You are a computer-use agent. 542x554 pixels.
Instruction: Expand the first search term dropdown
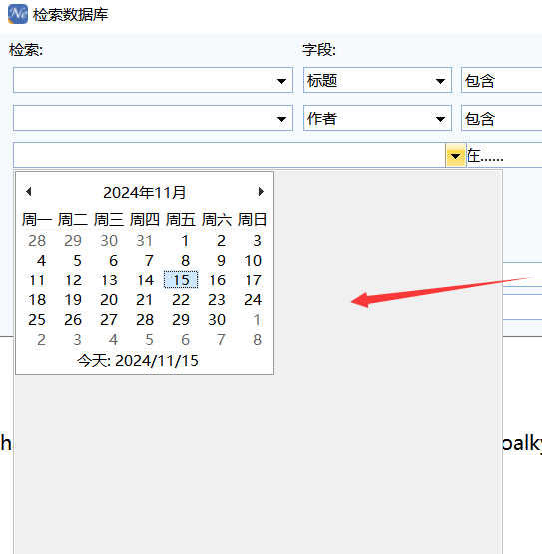click(281, 80)
